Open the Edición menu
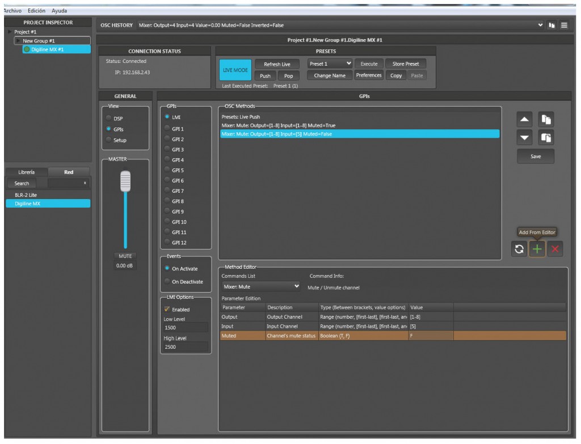Viewport: 581px width, 444px height. pyautogui.click(x=36, y=11)
